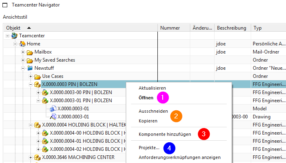Expand the My Saved Searches folder
Screen dimensions: 286x163
pos(24,60)
